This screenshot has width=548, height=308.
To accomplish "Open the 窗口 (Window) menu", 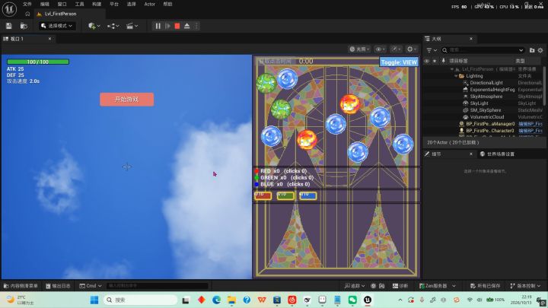I will point(62,5).
